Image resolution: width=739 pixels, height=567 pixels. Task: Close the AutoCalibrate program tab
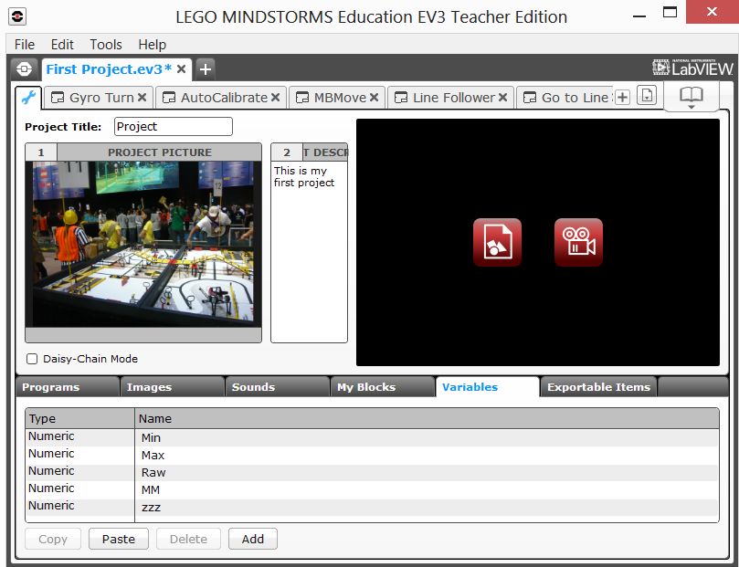click(276, 98)
